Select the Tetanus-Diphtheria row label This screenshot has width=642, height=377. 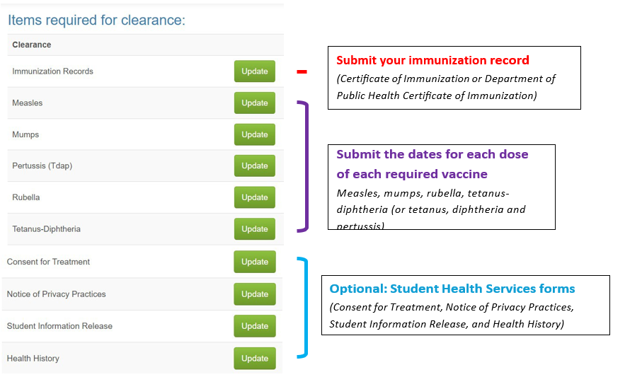[46, 229]
